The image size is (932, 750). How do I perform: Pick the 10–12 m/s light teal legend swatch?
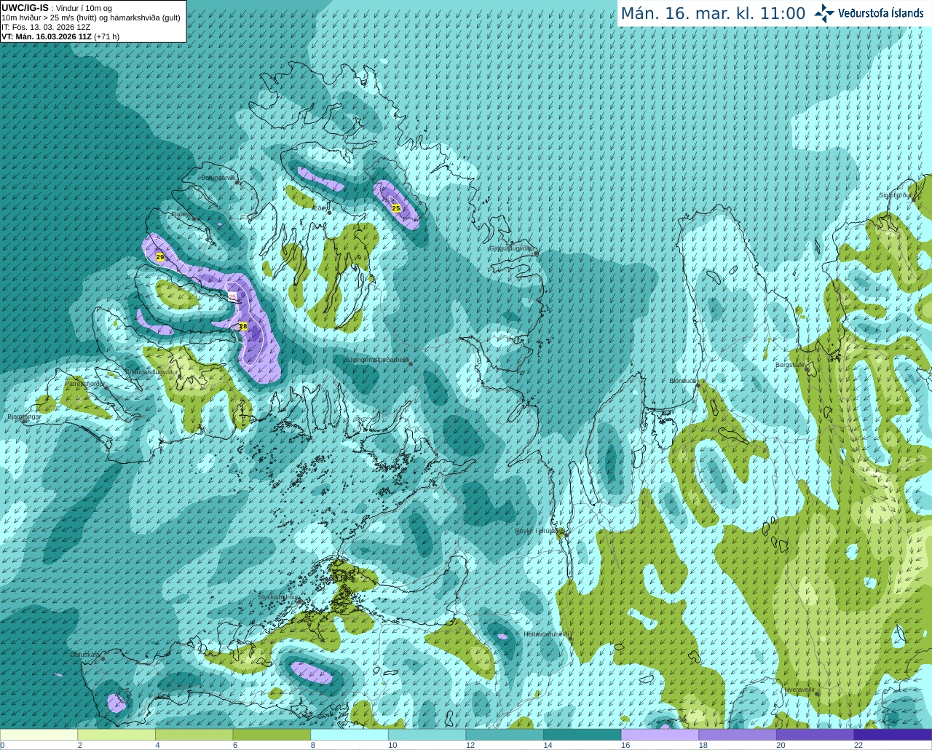(427, 735)
